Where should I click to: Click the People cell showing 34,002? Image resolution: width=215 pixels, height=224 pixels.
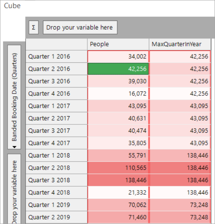[118, 56]
